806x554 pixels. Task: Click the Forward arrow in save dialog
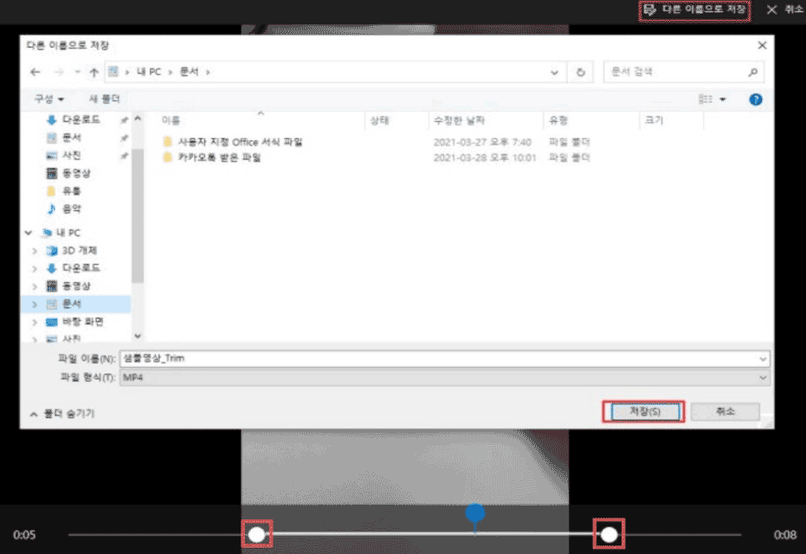pos(59,72)
